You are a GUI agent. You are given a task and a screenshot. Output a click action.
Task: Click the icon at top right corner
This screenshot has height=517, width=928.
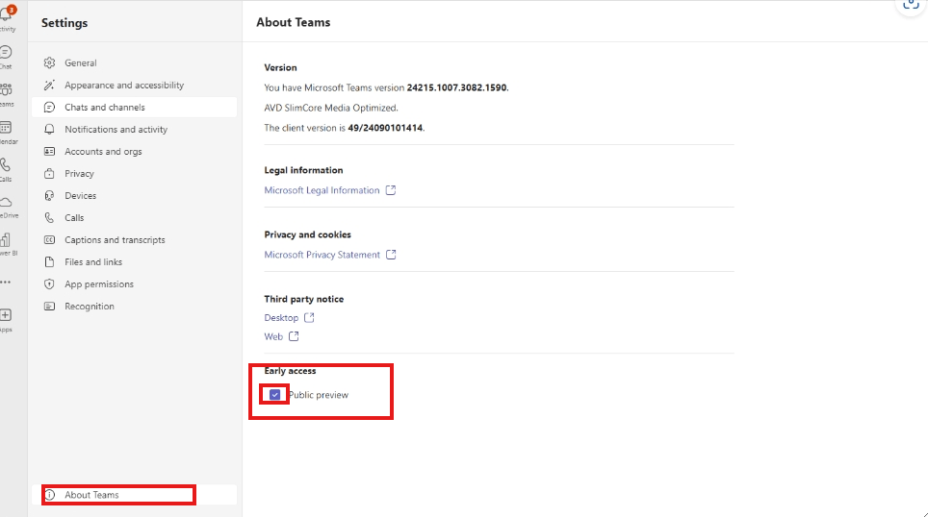[911, 6]
